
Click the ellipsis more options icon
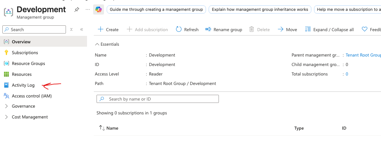(88, 9)
